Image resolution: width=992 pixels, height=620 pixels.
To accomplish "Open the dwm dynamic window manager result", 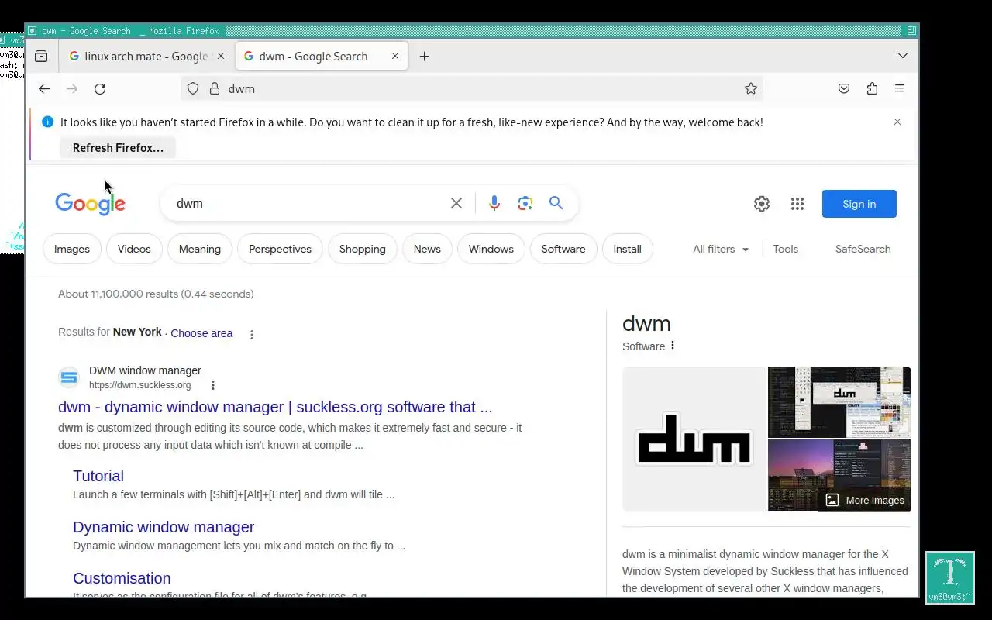I will pos(275,407).
